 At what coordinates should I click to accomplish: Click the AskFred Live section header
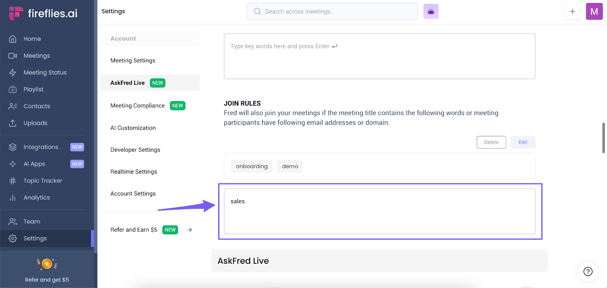[x=380, y=261]
